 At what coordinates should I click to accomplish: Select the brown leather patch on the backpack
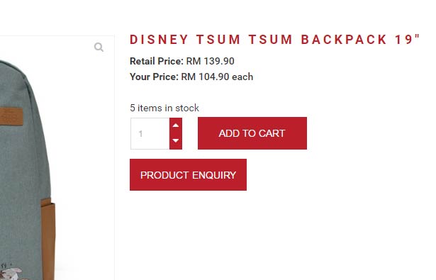[11, 116]
